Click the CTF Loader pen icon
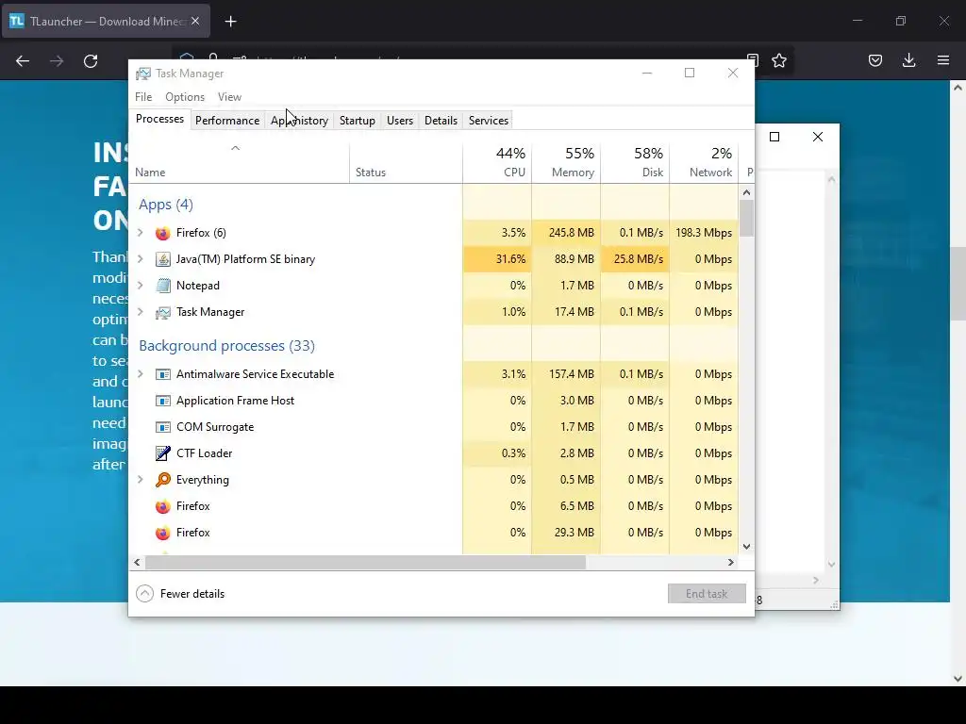Viewport: 966px width, 724px height. (162, 453)
